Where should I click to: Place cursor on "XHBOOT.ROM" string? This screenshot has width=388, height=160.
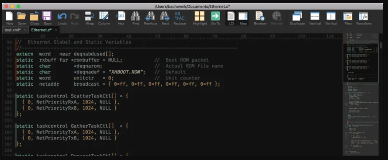coord(127,72)
